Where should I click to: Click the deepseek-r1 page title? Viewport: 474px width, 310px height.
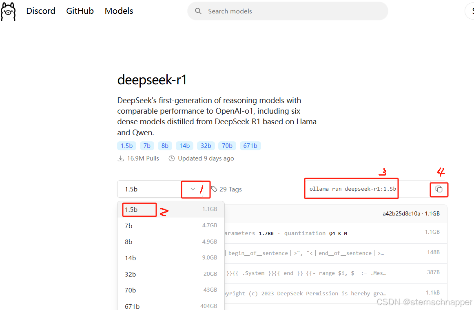[x=152, y=80]
